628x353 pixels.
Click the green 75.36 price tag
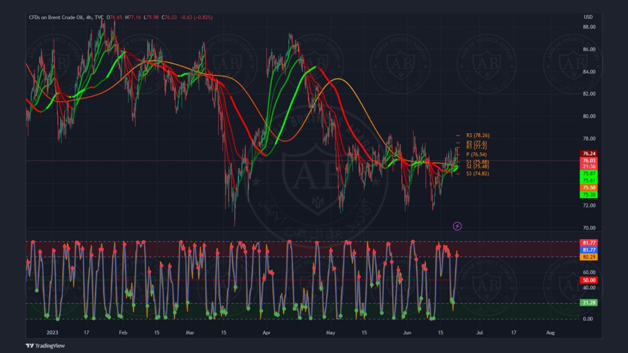[x=589, y=195]
